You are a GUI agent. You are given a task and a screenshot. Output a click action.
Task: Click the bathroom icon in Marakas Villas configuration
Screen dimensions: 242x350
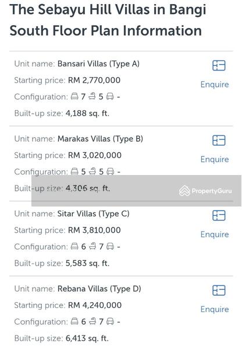click(x=92, y=171)
